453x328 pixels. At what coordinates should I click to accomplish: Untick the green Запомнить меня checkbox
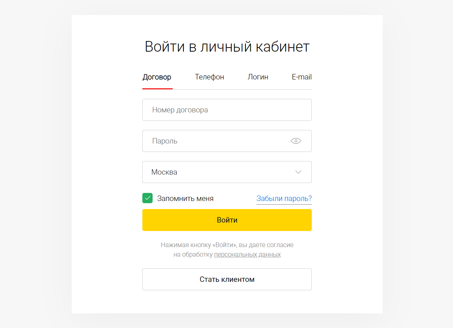147,198
